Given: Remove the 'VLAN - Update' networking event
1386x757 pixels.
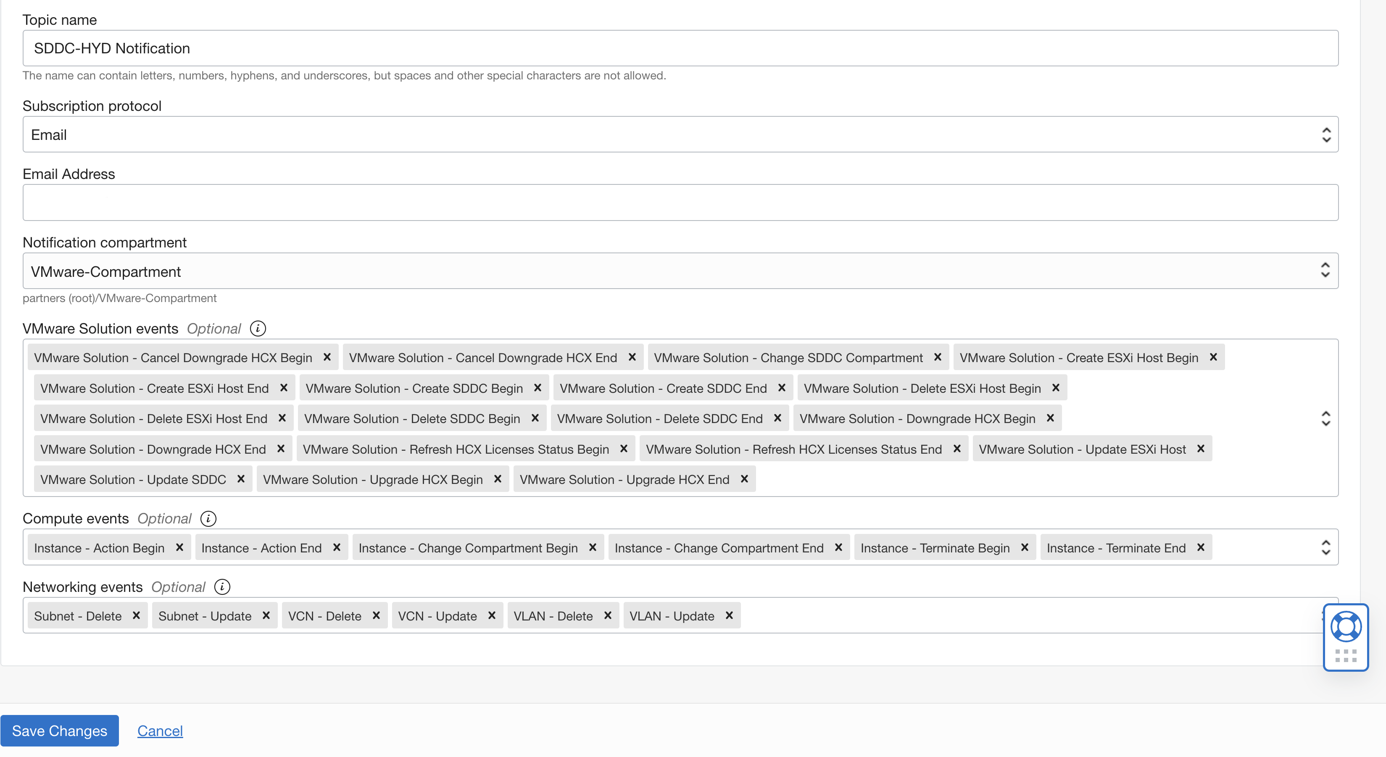Looking at the screenshot, I should coord(729,615).
